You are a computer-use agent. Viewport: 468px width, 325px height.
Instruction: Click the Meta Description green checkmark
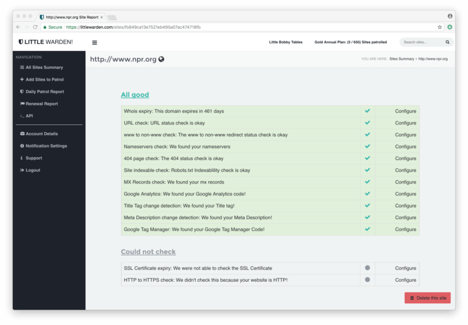point(367,217)
